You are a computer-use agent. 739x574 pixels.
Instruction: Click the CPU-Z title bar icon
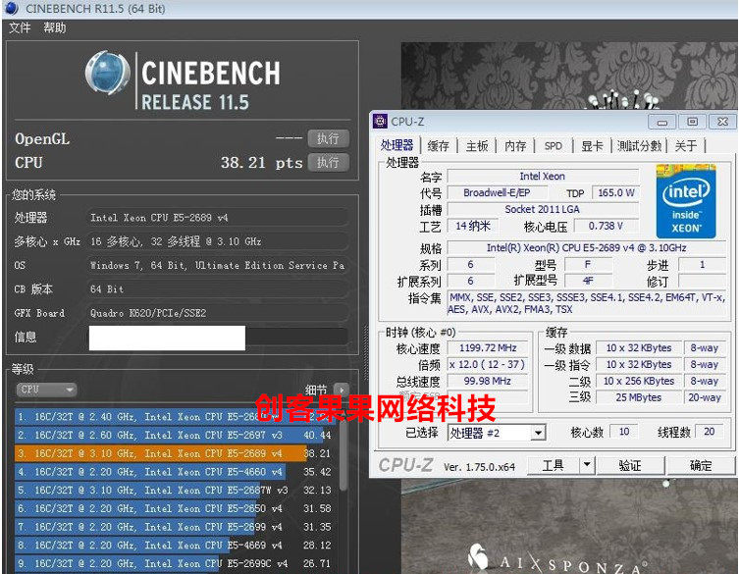[x=380, y=121]
